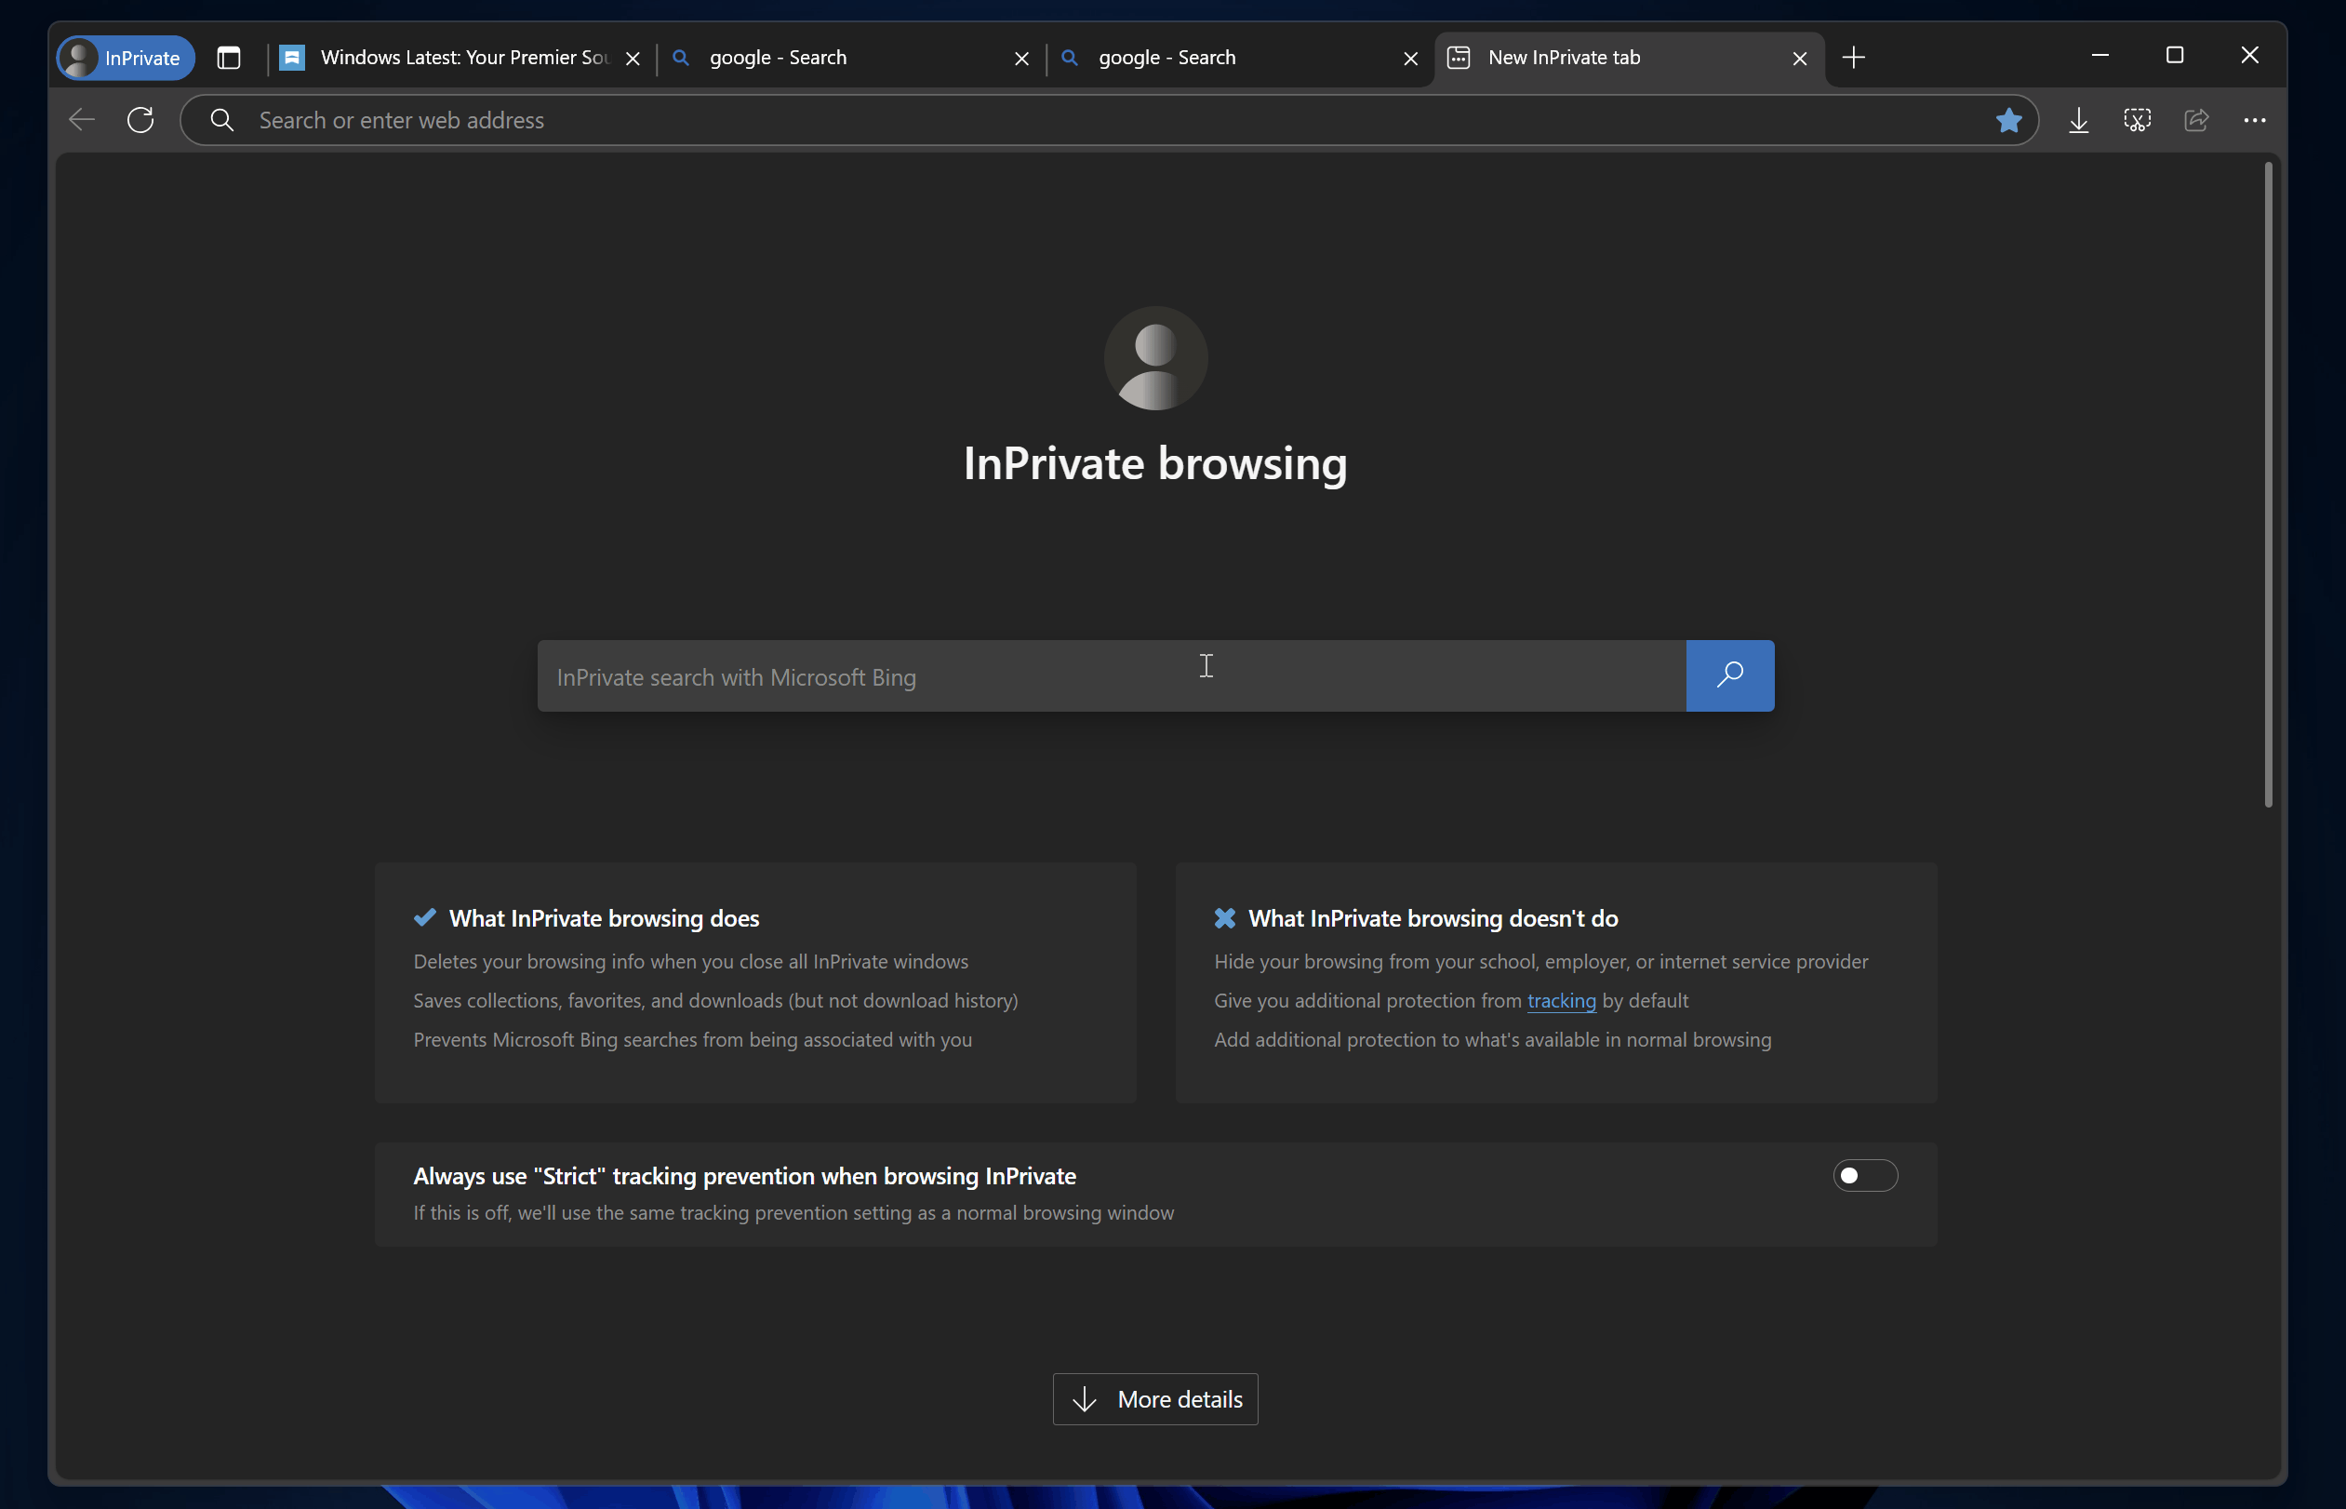Go back using the back arrow
The height and width of the screenshot is (1509, 2346).
pyautogui.click(x=80, y=119)
